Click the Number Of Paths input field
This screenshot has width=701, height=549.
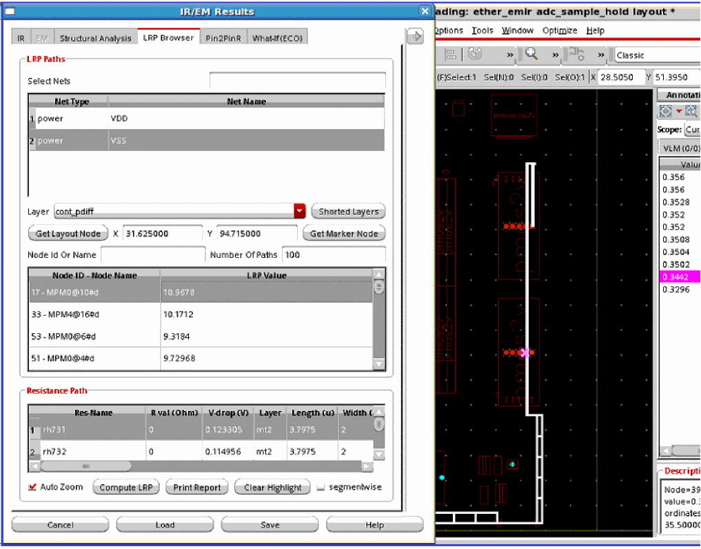click(x=334, y=254)
